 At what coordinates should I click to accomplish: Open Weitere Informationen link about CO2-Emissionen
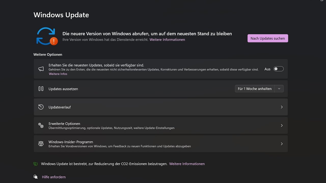tap(187, 164)
